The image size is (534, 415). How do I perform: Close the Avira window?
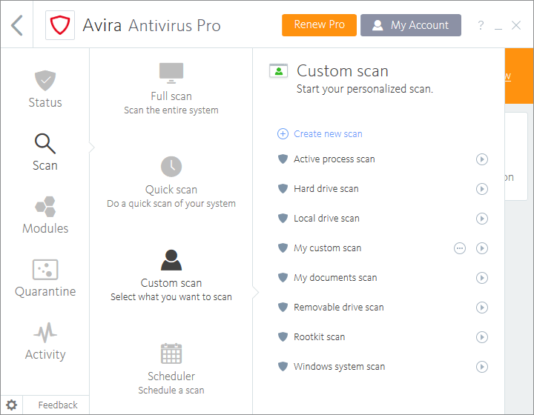tap(516, 25)
